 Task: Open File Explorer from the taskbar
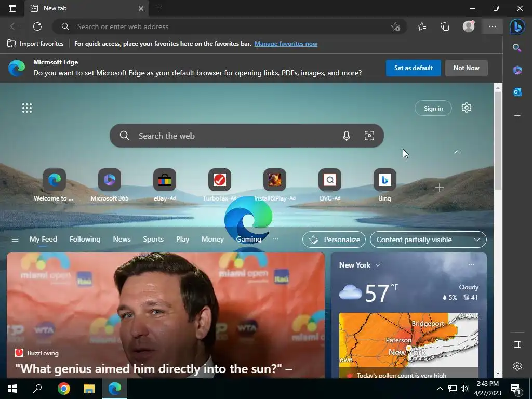pos(89,389)
